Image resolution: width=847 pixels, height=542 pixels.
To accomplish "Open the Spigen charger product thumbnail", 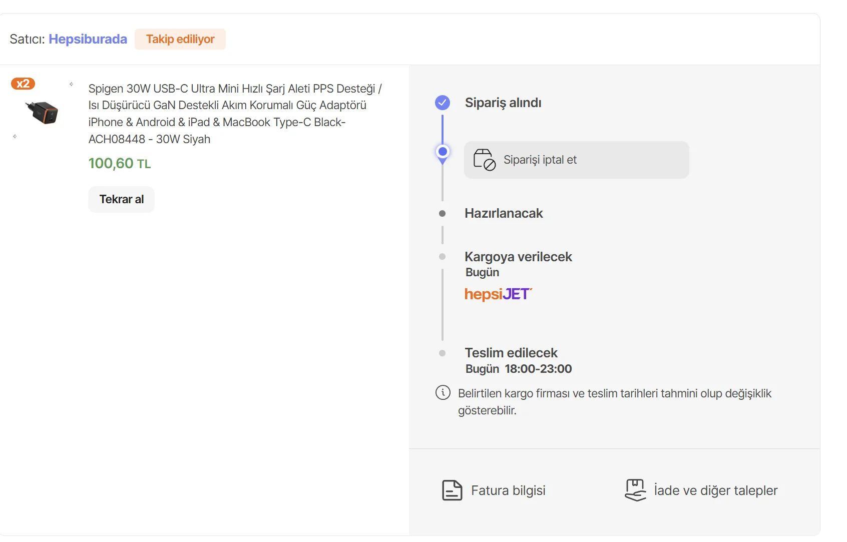I will click(43, 112).
